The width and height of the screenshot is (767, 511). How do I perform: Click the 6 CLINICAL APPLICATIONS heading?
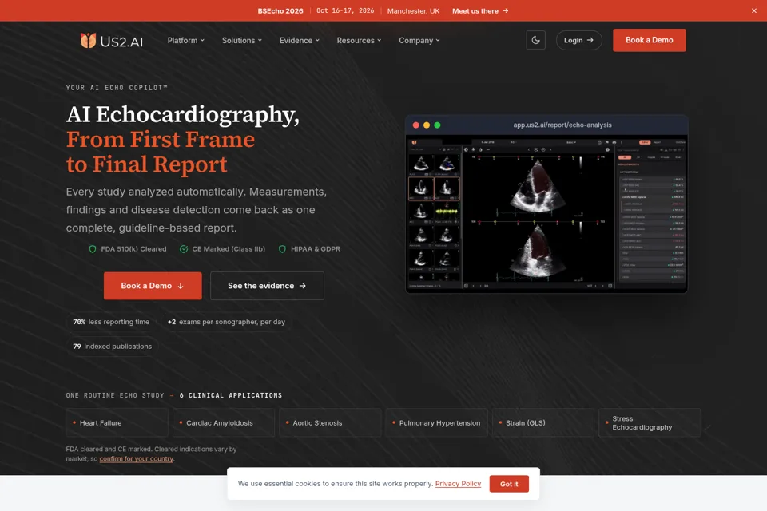(231, 395)
